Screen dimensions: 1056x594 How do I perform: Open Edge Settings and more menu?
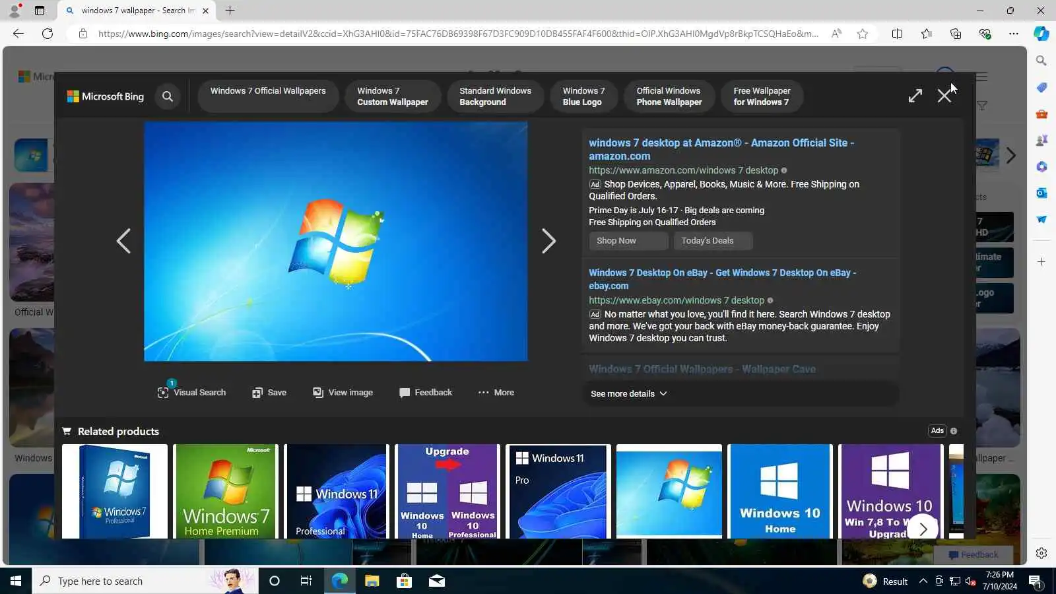click(1014, 34)
